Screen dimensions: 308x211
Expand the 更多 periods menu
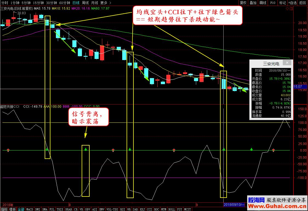[x=105, y=3]
